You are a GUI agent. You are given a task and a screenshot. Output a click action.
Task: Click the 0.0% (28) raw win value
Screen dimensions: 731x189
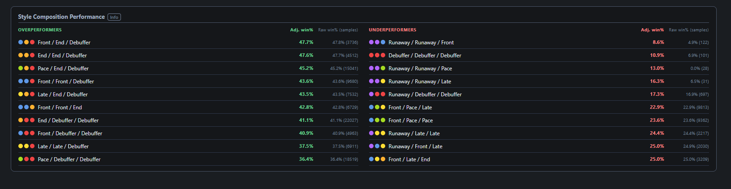coord(700,69)
